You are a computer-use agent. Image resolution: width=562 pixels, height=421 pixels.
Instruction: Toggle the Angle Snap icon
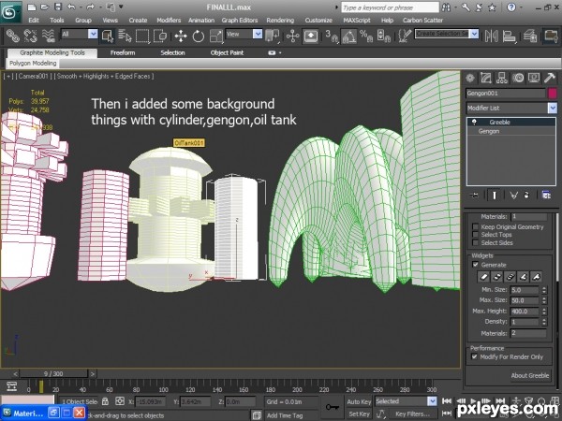(348, 36)
